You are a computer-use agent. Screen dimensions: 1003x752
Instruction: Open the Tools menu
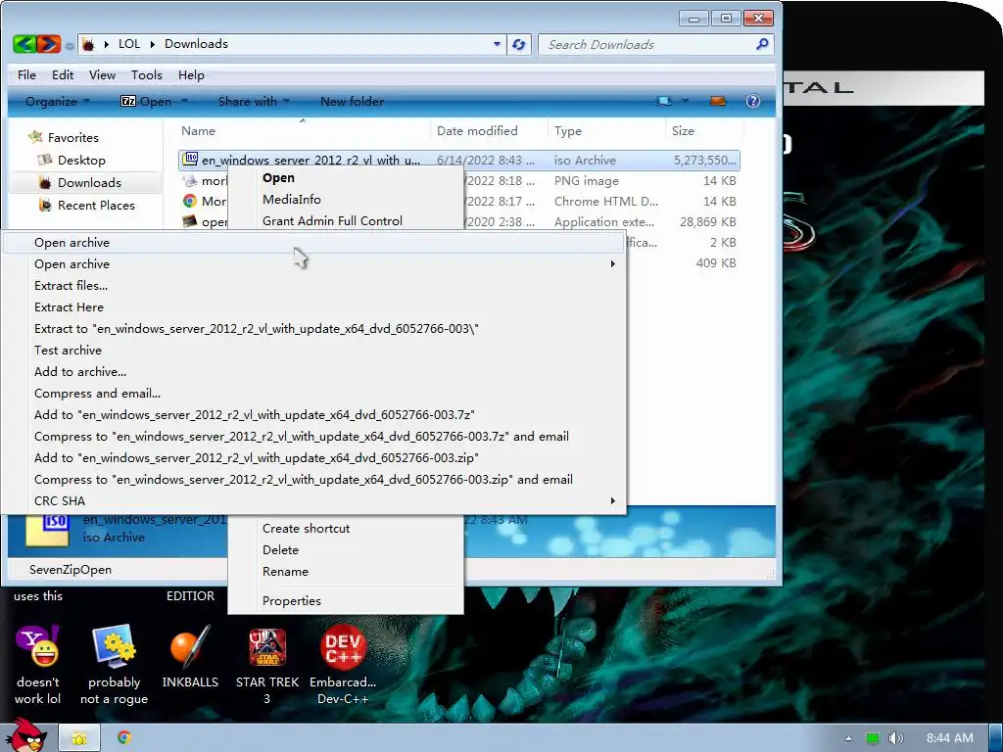click(147, 74)
